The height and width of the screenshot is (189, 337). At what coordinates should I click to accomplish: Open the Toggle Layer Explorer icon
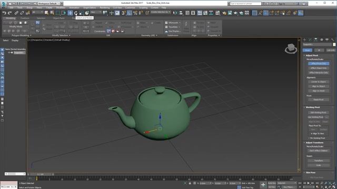(x=193, y=13)
